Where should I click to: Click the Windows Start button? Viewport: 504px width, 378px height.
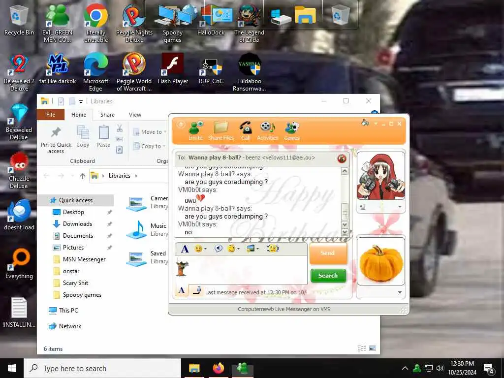click(12, 368)
